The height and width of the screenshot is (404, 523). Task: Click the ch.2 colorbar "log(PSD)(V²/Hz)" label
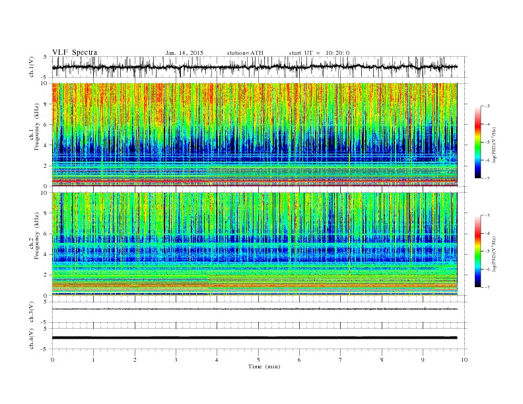click(495, 253)
